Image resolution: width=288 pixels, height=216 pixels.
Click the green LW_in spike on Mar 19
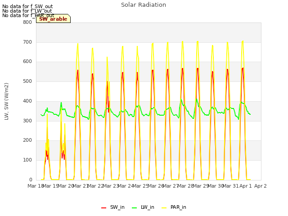click(61, 103)
